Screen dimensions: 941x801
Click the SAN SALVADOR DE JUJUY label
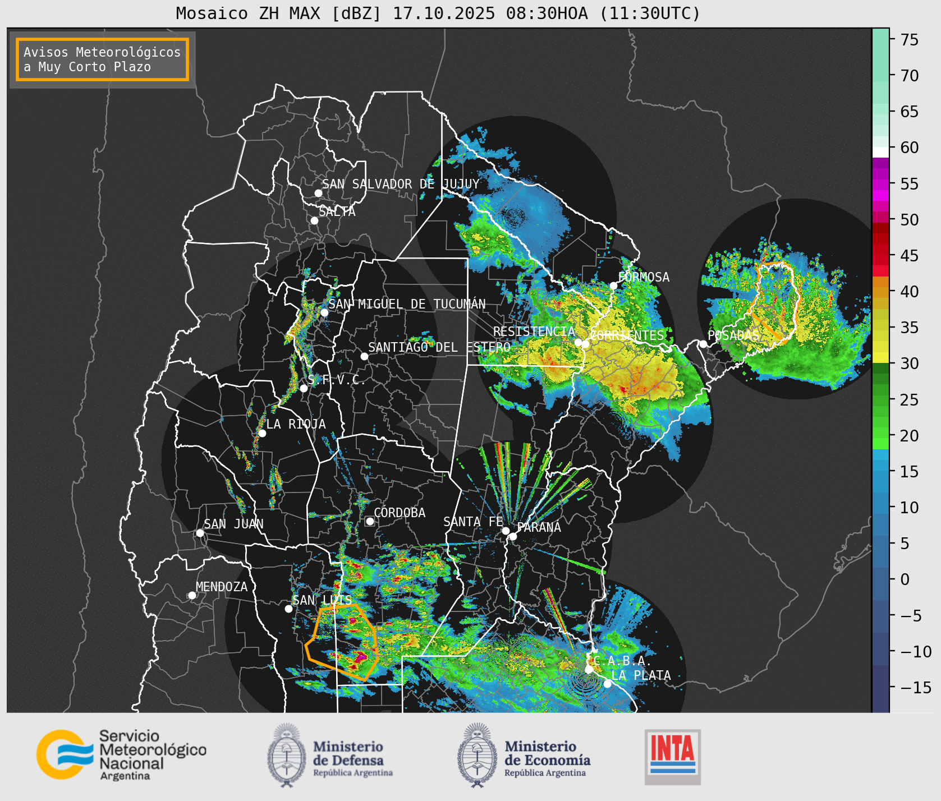pyautogui.click(x=401, y=184)
